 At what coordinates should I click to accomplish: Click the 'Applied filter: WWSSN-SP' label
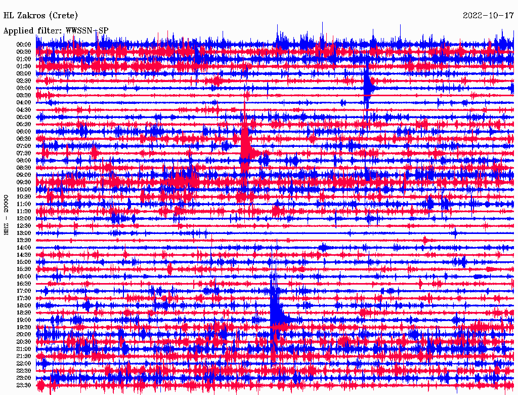[56, 31]
